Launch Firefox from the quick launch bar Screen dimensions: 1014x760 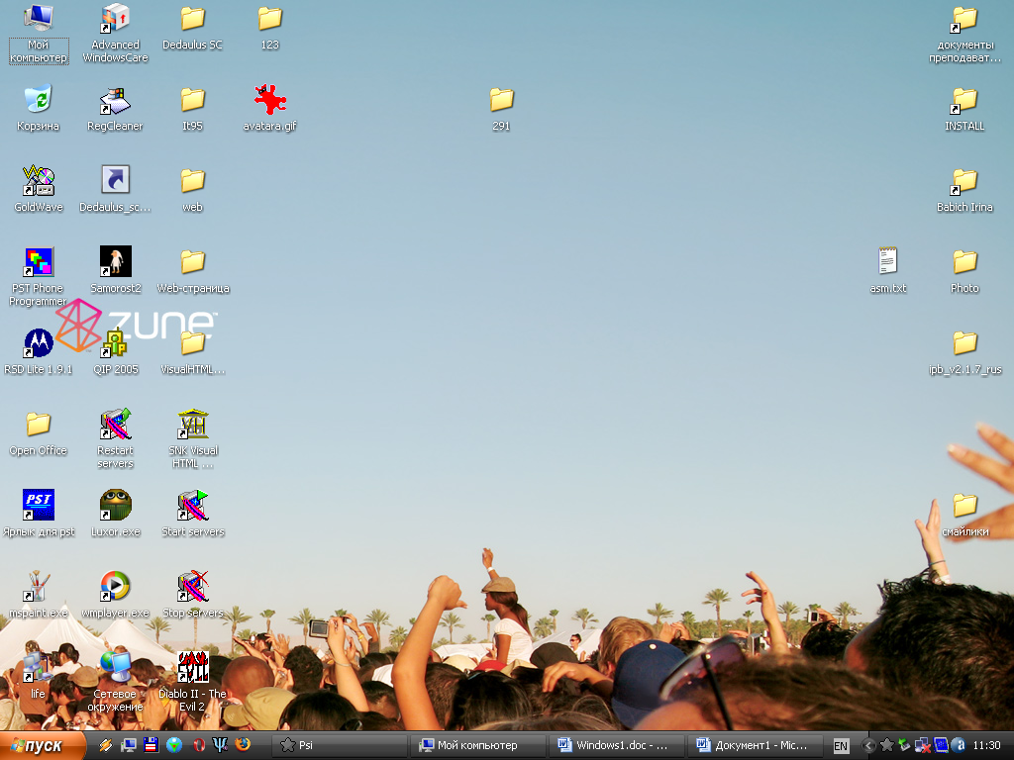244,745
